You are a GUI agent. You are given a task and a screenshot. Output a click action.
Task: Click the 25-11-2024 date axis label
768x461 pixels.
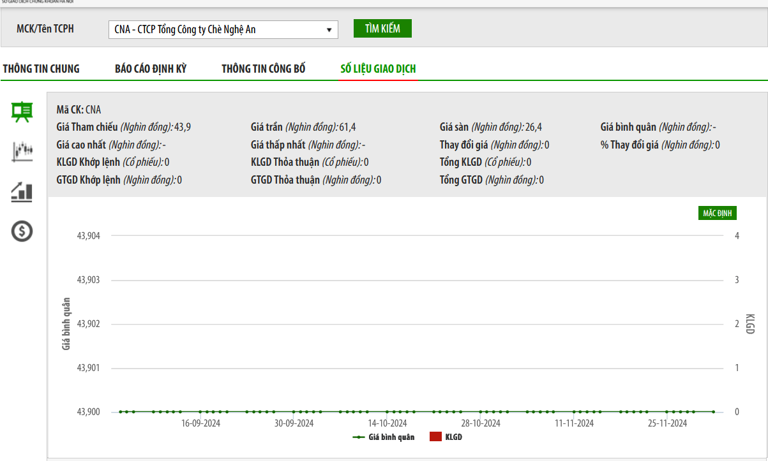point(667,423)
